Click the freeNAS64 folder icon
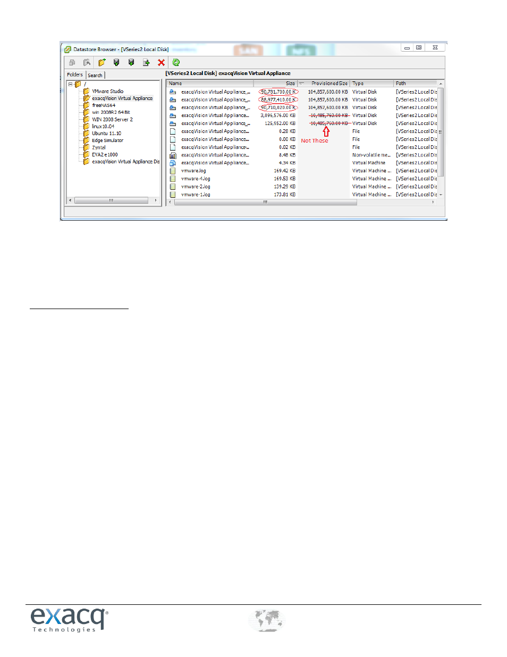The image size is (507, 657). pyautogui.click(x=86, y=105)
